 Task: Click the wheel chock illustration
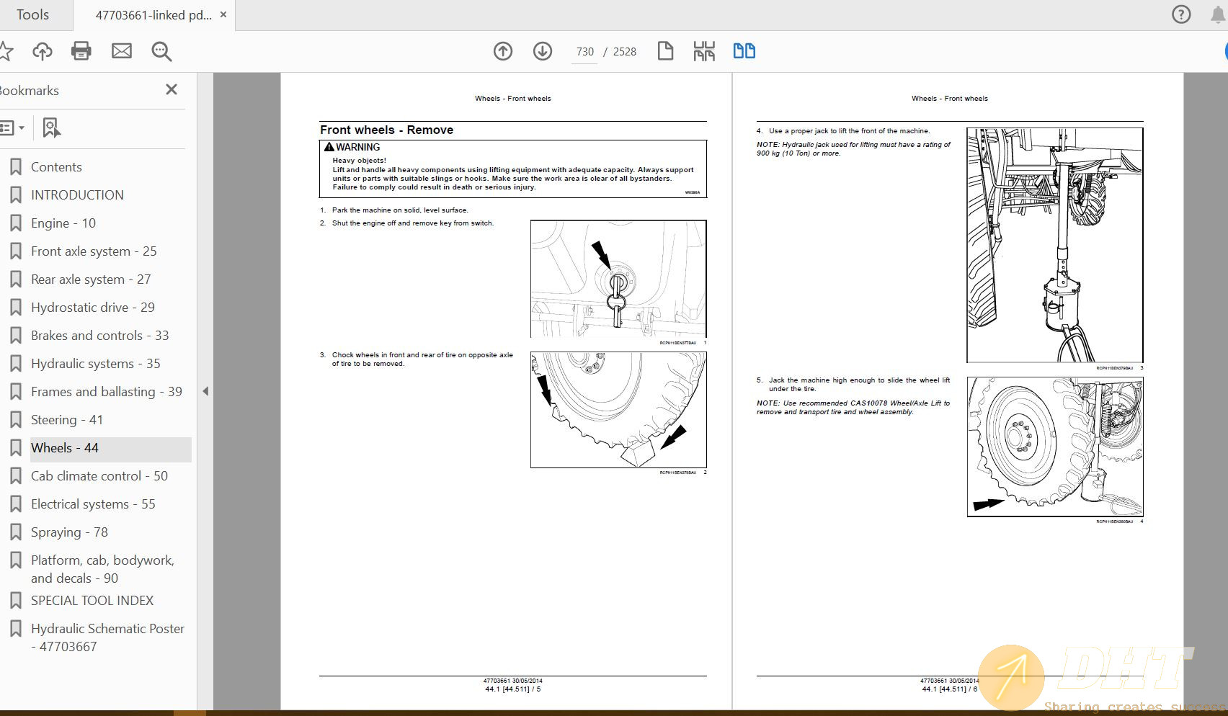click(618, 410)
